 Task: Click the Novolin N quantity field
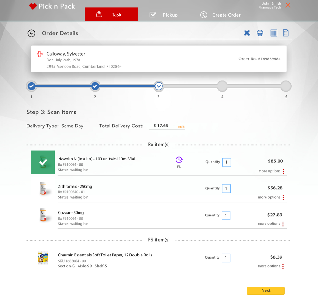[x=226, y=162]
